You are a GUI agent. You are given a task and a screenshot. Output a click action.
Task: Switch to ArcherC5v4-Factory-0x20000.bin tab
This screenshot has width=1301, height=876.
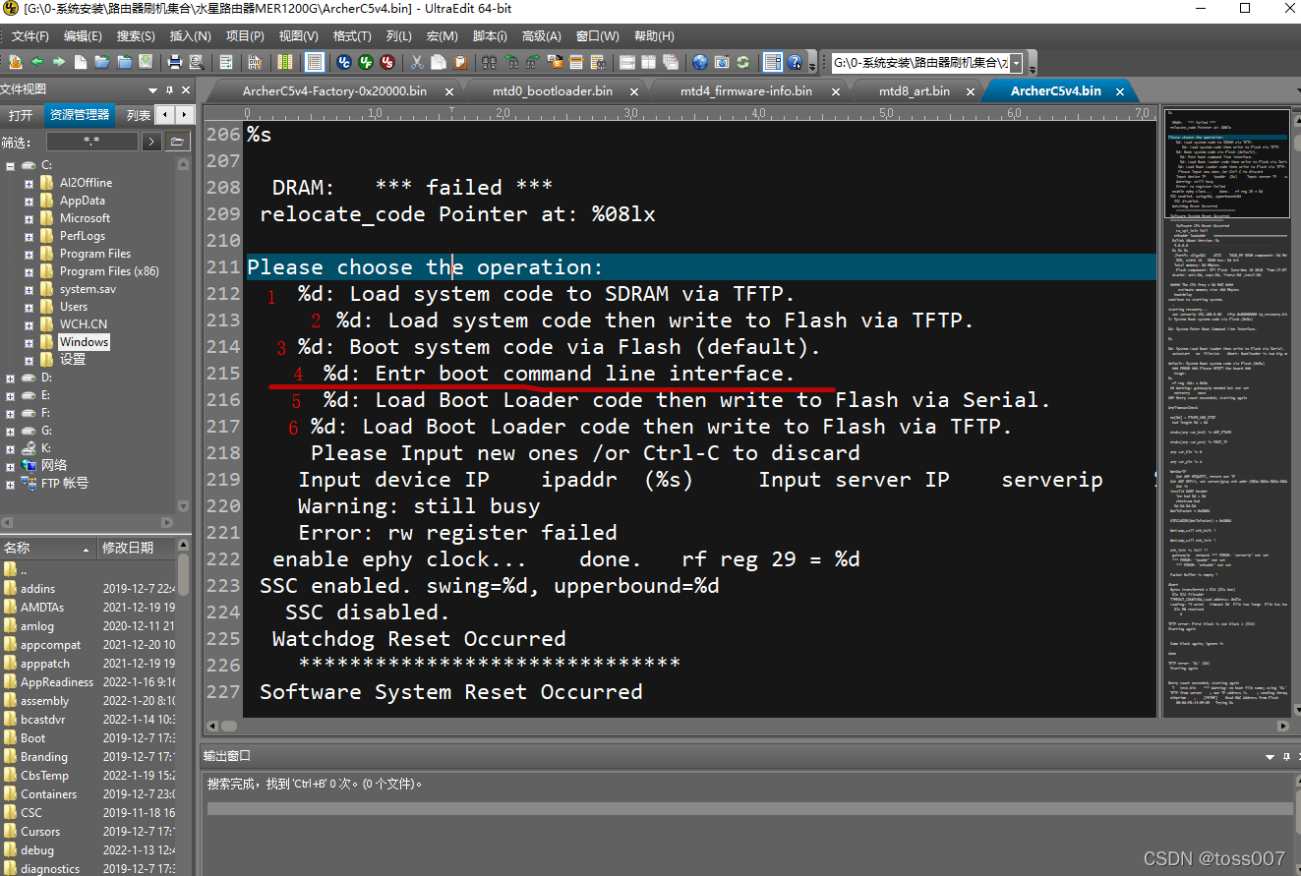(x=334, y=90)
